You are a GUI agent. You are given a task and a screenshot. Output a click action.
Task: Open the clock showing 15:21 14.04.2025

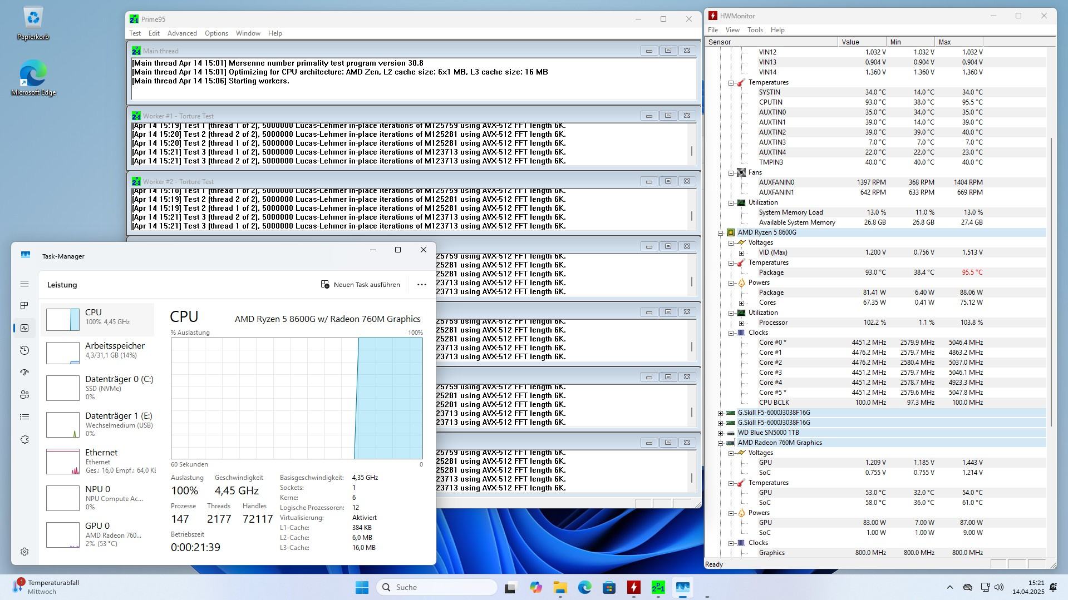(1028, 587)
